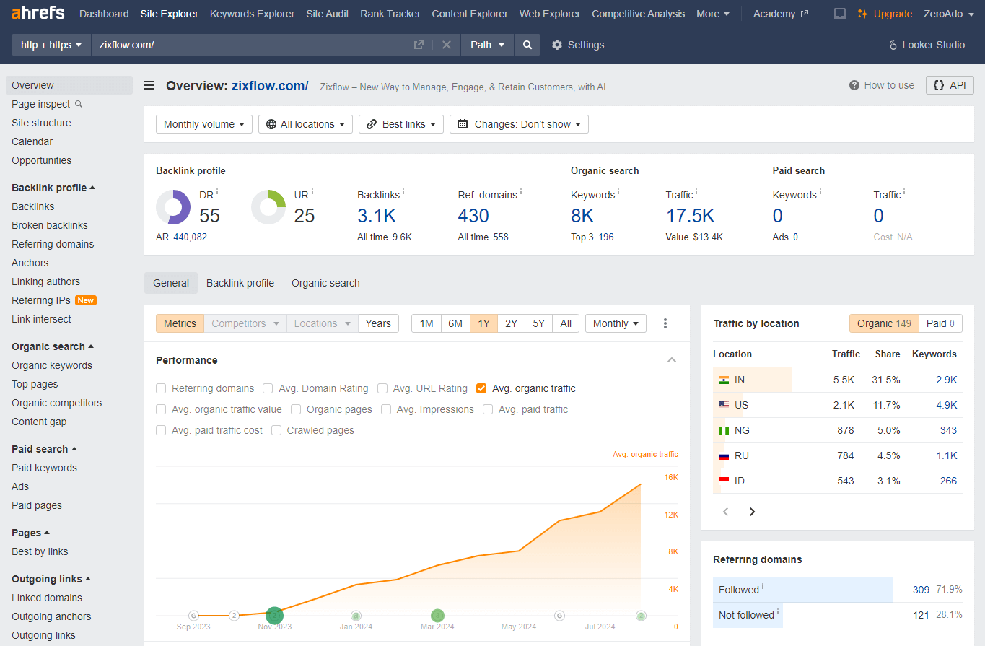Open Looker Studio integration

point(927,45)
